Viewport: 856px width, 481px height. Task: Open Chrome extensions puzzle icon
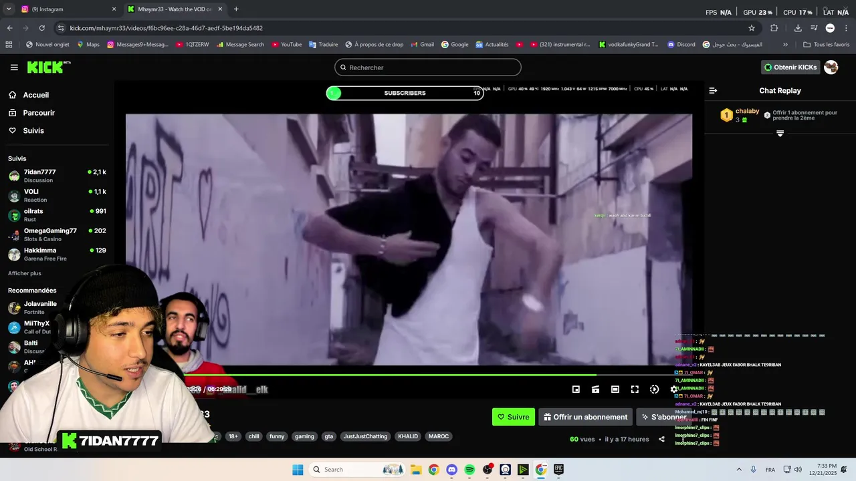tap(774, 28)
